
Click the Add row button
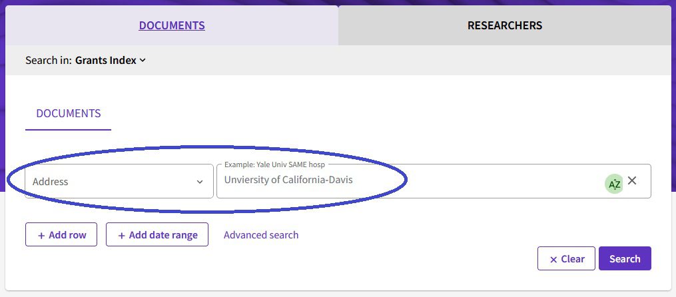[x=61, y=235]
